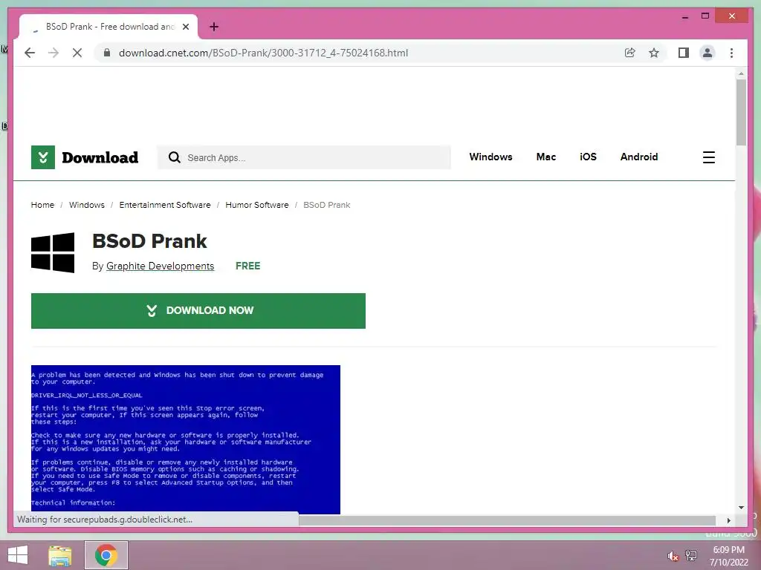This screenshot has width=761, height=570.
Task: Share this page icon in address bar
Action: click(630, 53)
